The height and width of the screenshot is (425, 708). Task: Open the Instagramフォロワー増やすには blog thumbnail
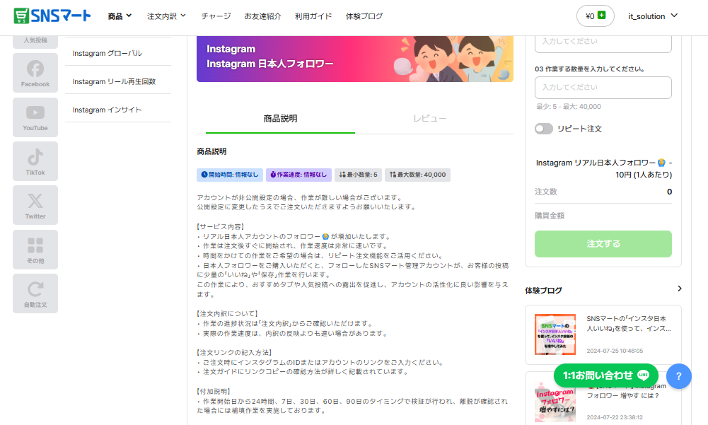tap(555, 402)
